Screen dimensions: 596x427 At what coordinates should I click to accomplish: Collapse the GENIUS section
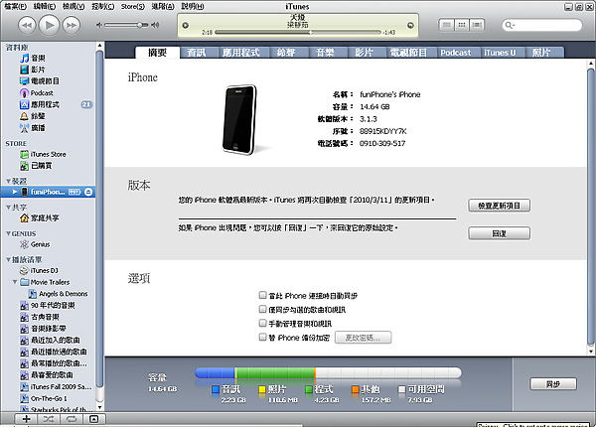8,233
